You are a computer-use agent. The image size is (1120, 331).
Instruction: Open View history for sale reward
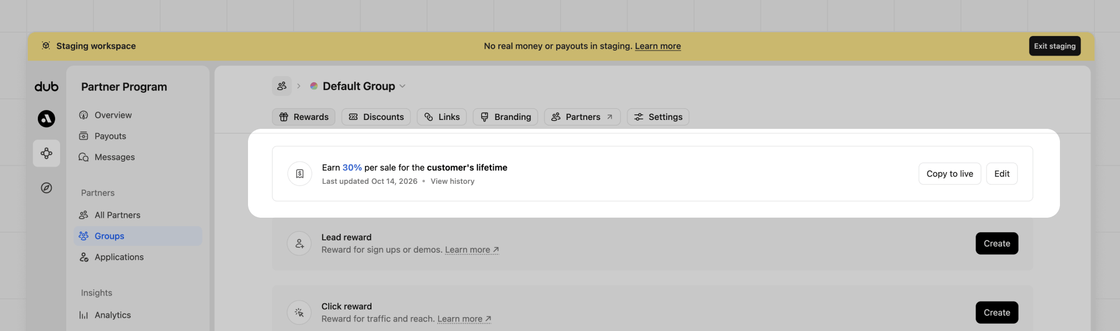[453, 182]
